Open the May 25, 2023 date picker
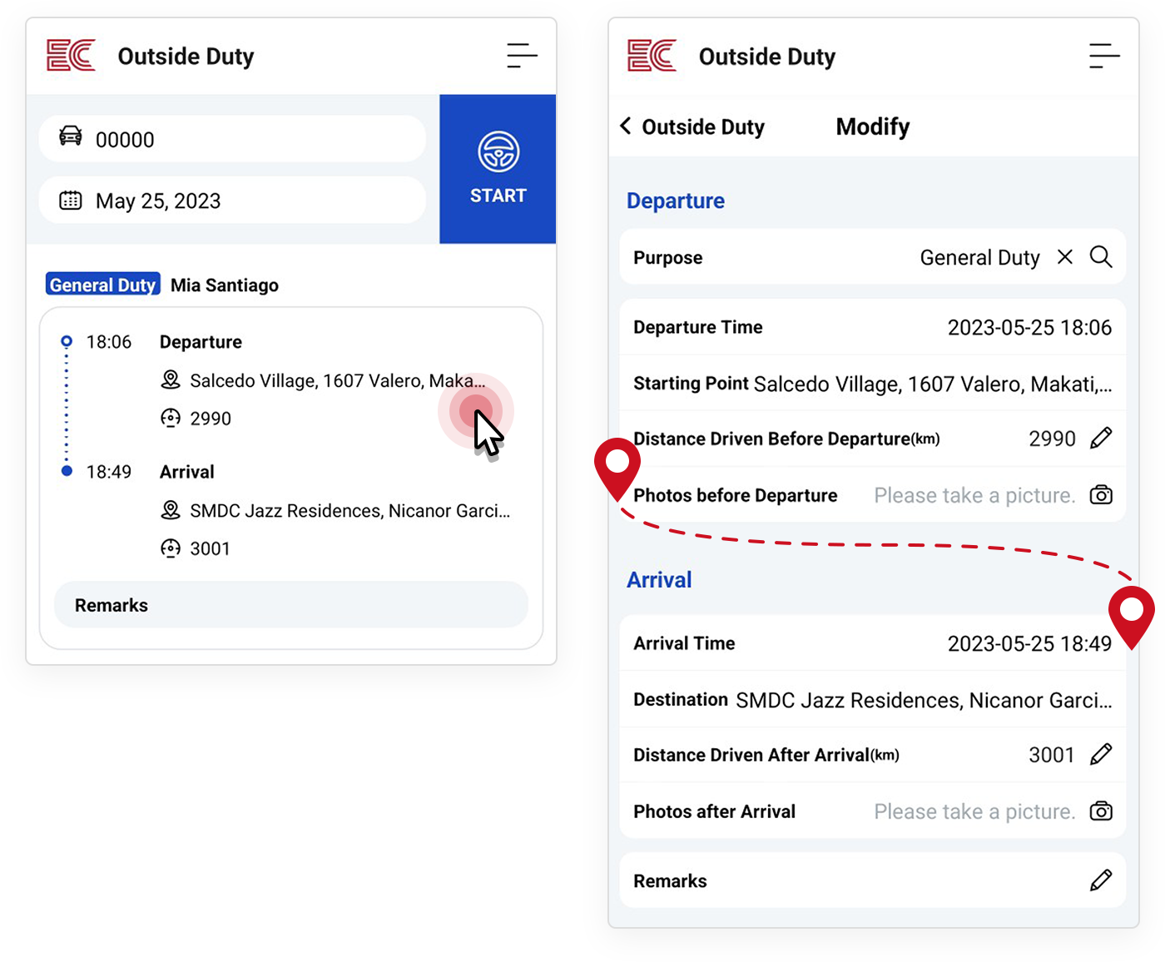This screenshot has width=1165, height=962. 233,201
